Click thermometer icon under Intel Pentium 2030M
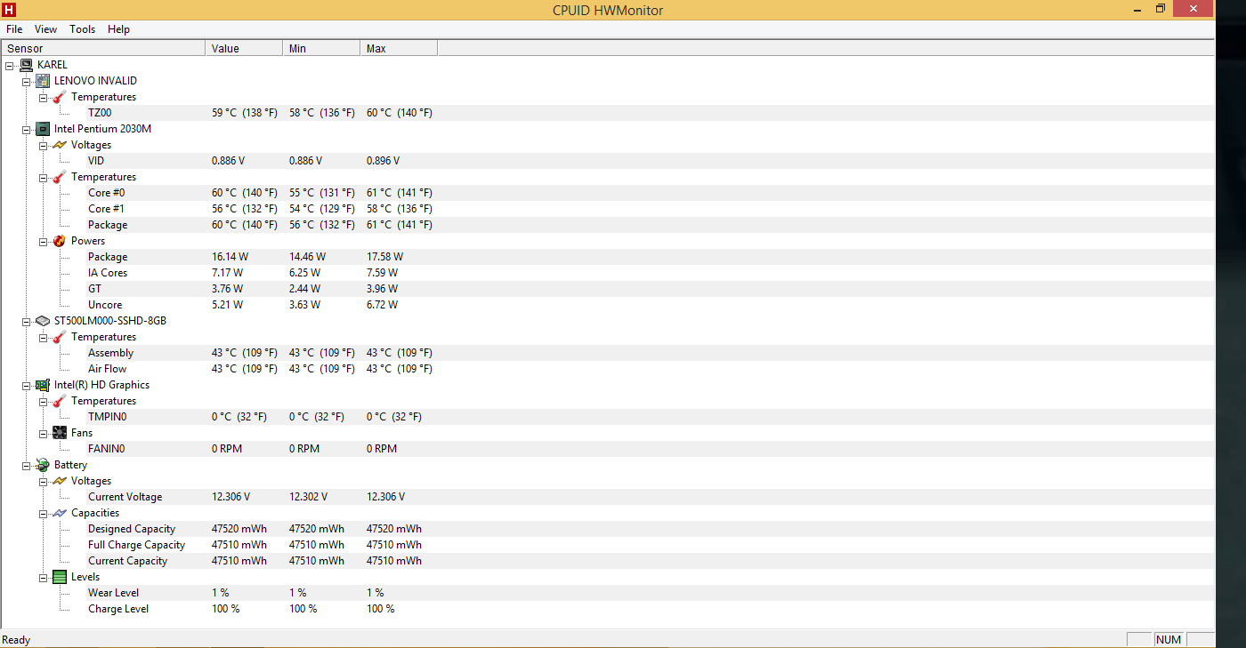Screen dimensions: 1246x648 pos(60,177)
